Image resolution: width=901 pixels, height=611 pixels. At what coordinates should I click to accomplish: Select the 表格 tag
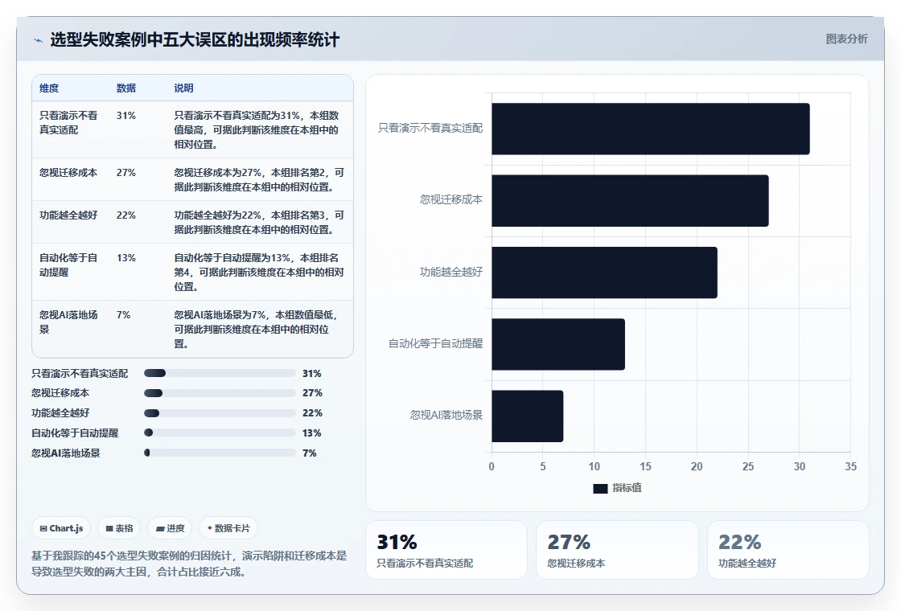point(120,528)
